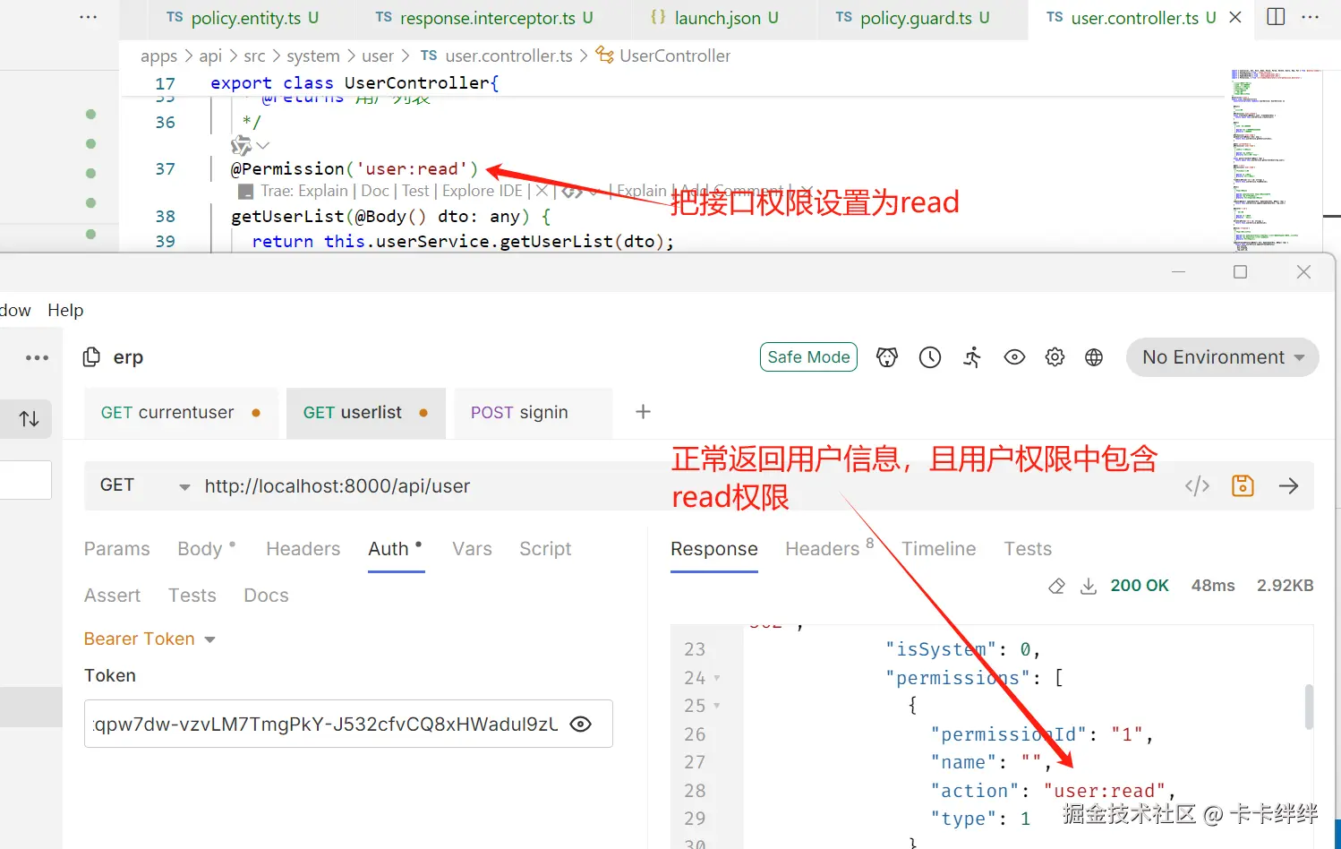Screen dimensions: 1341x849
Task: Click the eye variables icon in toolbar
Action: coord(1014,357)
